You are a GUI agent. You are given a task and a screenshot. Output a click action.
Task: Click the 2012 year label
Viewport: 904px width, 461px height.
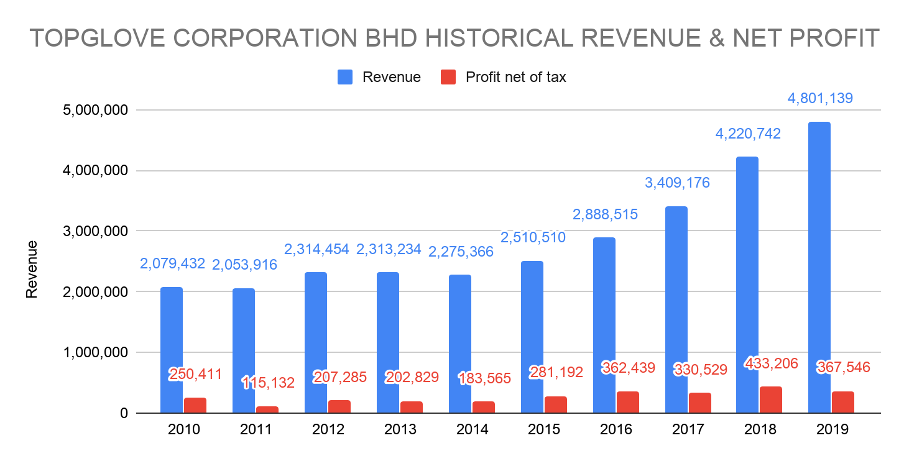[328, 430]
